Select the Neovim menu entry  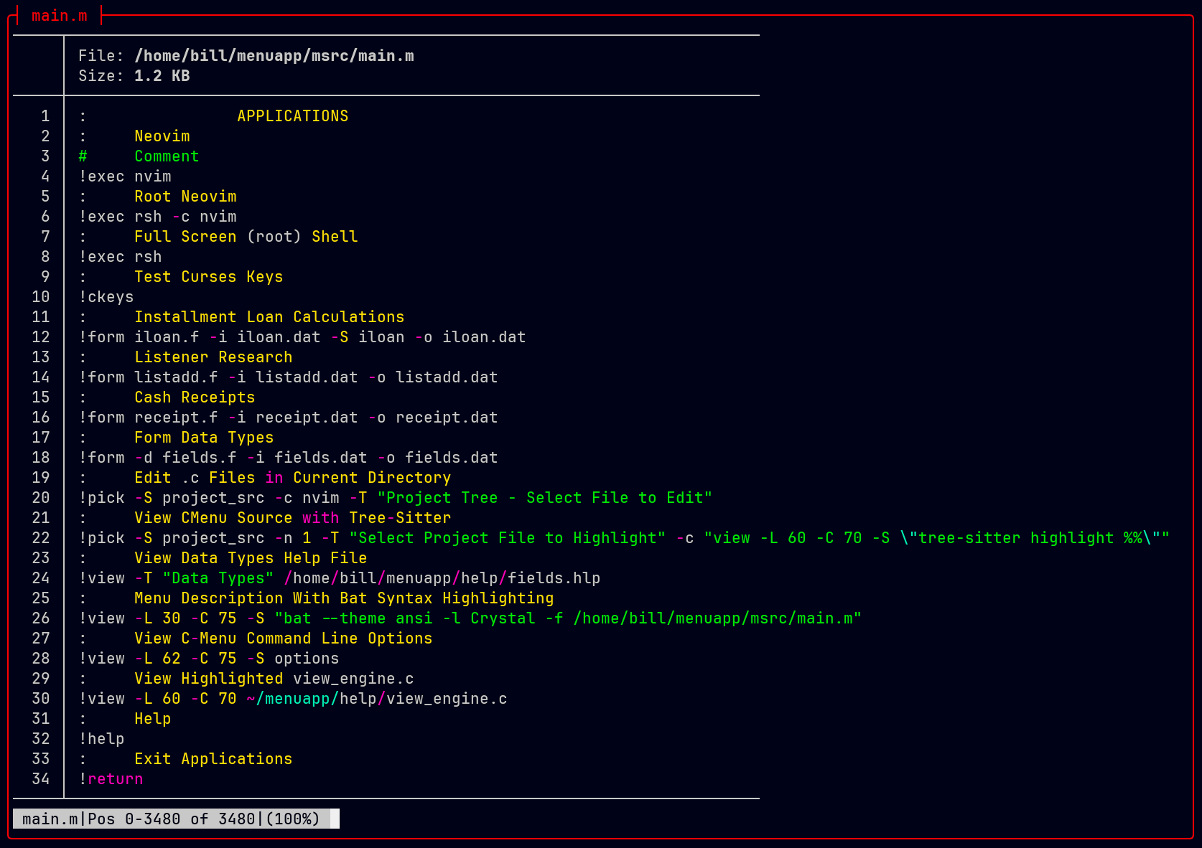162,136
